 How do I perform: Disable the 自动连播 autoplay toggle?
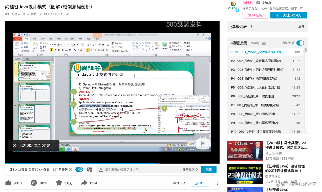pos(300,43)
